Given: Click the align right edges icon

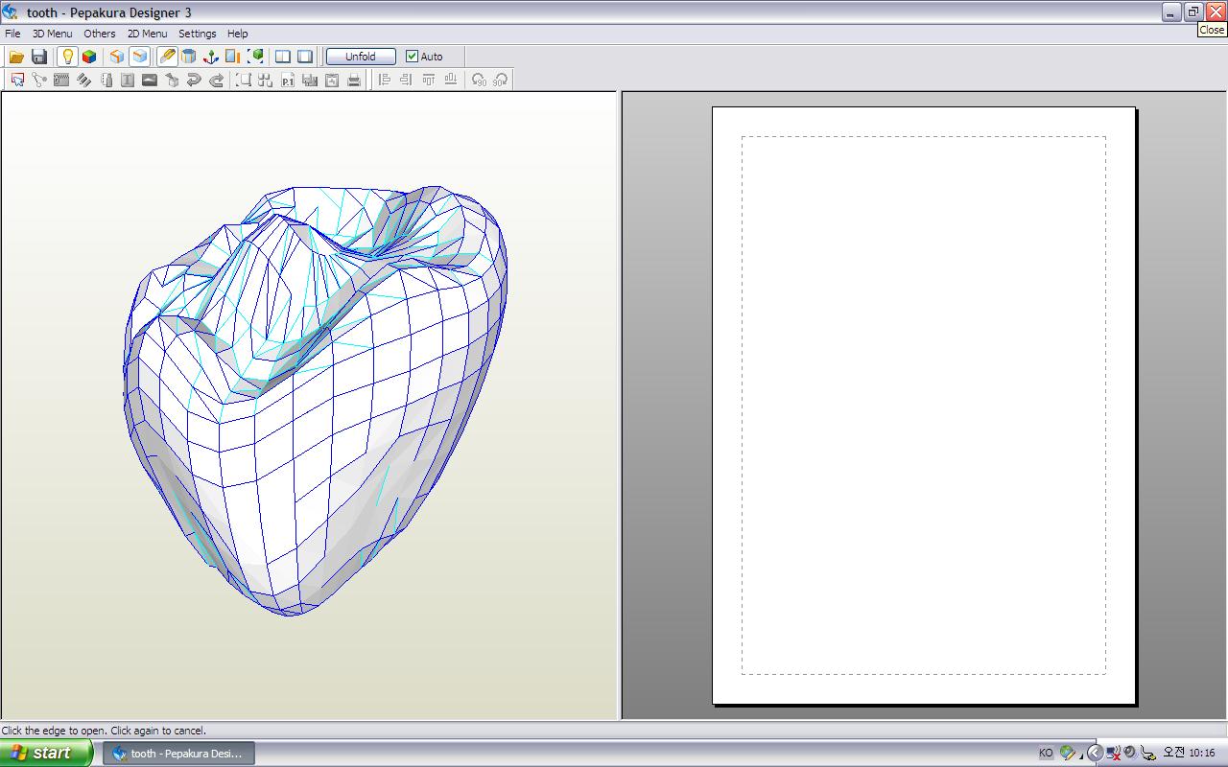Looking at the screenshot, I should [407, 80].
